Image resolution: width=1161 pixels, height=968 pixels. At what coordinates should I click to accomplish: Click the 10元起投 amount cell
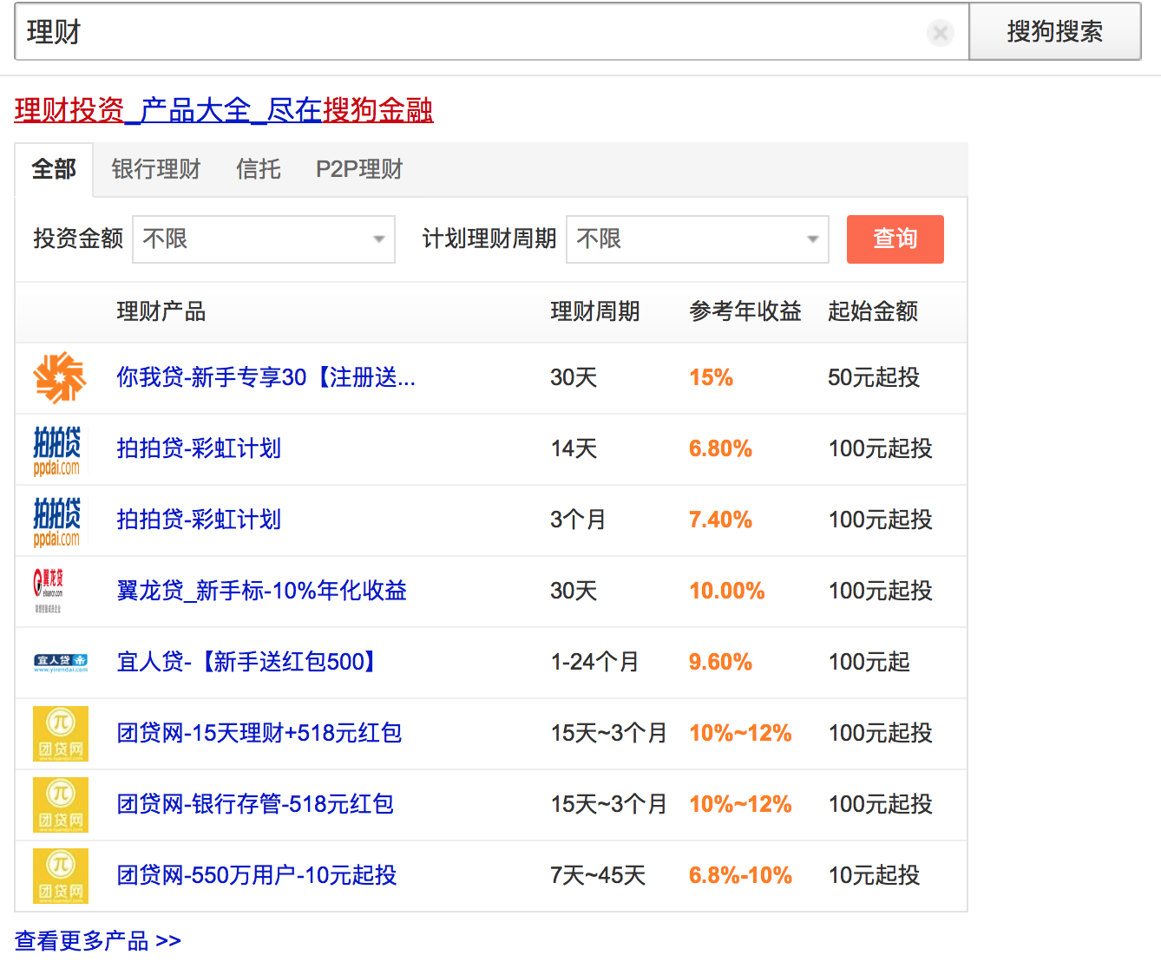point(874,875)
